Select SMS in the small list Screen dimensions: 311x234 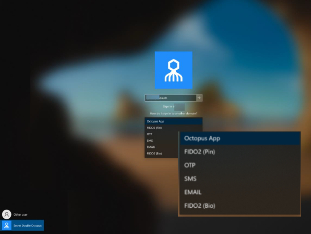tap(162, 140)
